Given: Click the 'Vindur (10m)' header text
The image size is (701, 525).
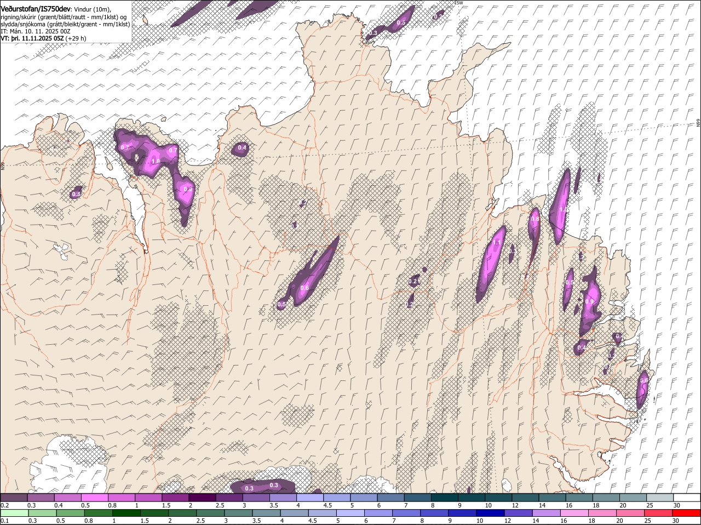Looking at the screenshot, I should click(93, 9).
